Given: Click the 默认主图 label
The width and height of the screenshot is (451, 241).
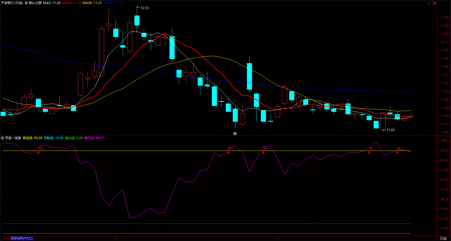Looking at the screenshot, I should [x=35, y=3].
